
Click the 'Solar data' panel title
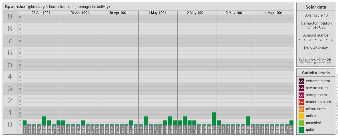click(x=316, y=7)
